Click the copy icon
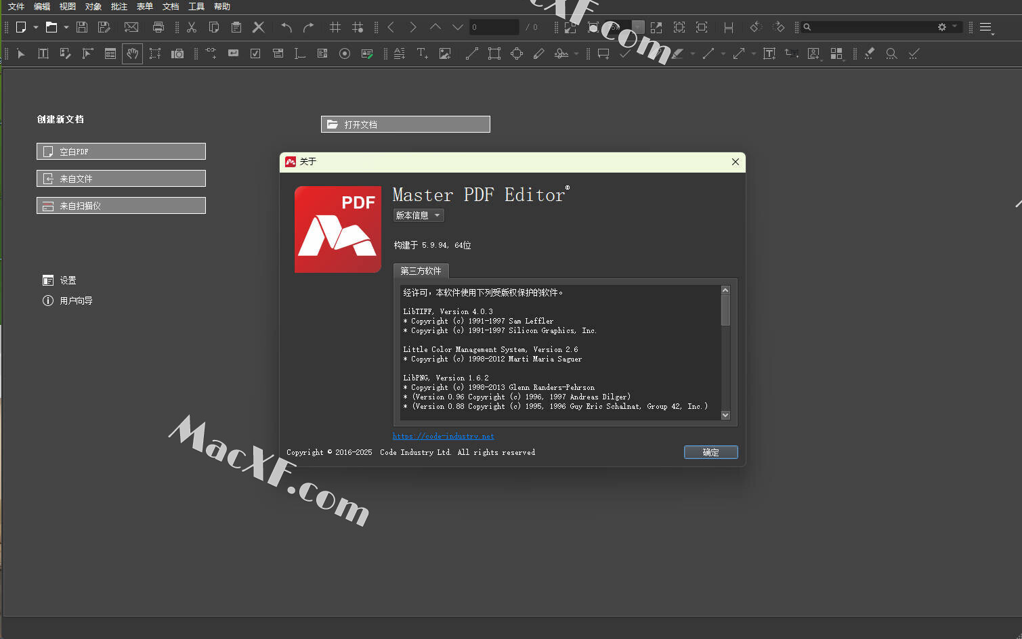 214,27
